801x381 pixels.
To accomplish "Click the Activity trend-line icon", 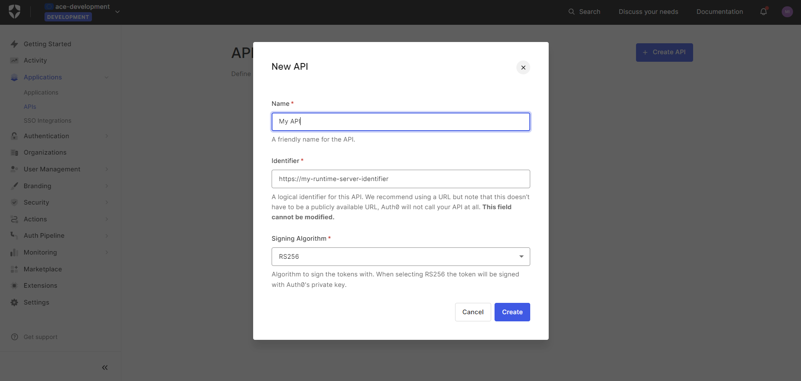I will (x=14, y=60).
